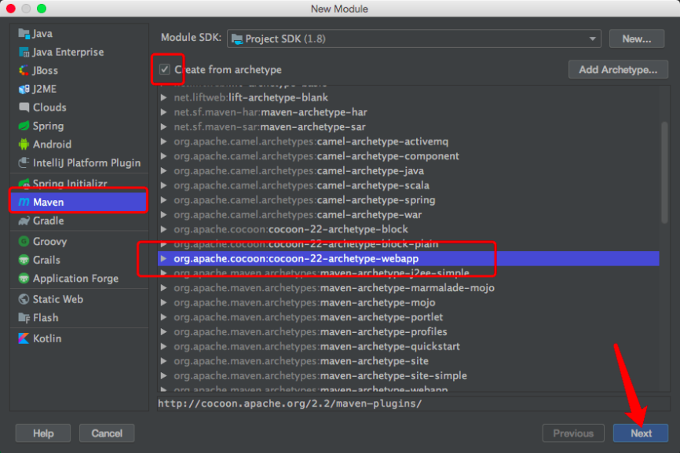Select Java Enterprise module type

[x=79, y=52]
